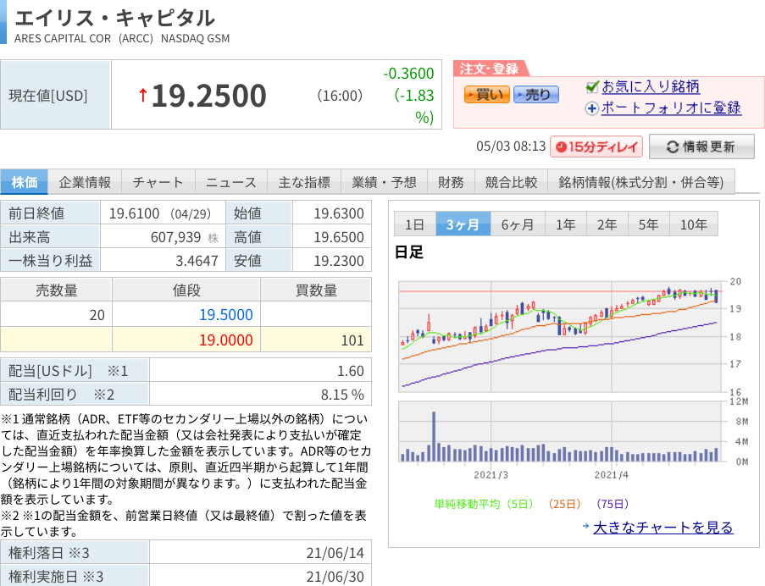Click the 始値 value 19.6300
The height and width of the screenshot is (586, 765).
(x=339, y=213)
